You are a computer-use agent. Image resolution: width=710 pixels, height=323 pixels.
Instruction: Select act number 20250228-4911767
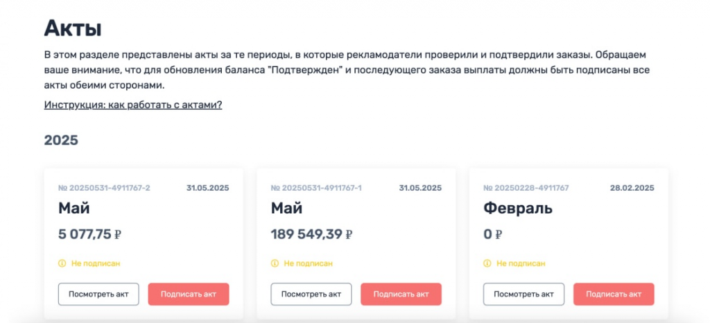click(526, 188)
